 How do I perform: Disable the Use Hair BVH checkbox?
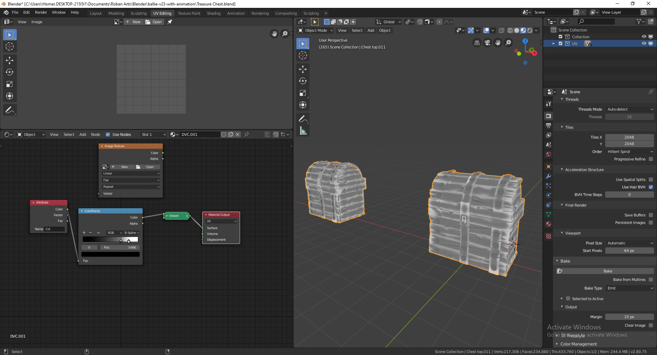(651, 187)
